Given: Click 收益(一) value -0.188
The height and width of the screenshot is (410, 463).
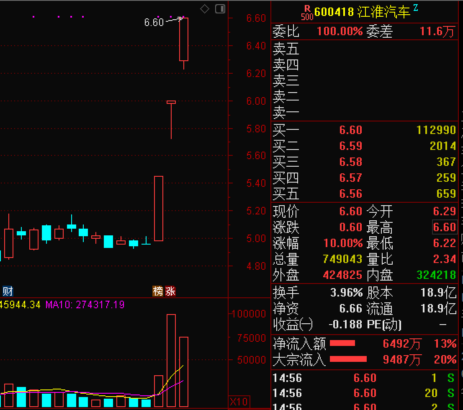Looking at the screenshot, I should (345, 324).
